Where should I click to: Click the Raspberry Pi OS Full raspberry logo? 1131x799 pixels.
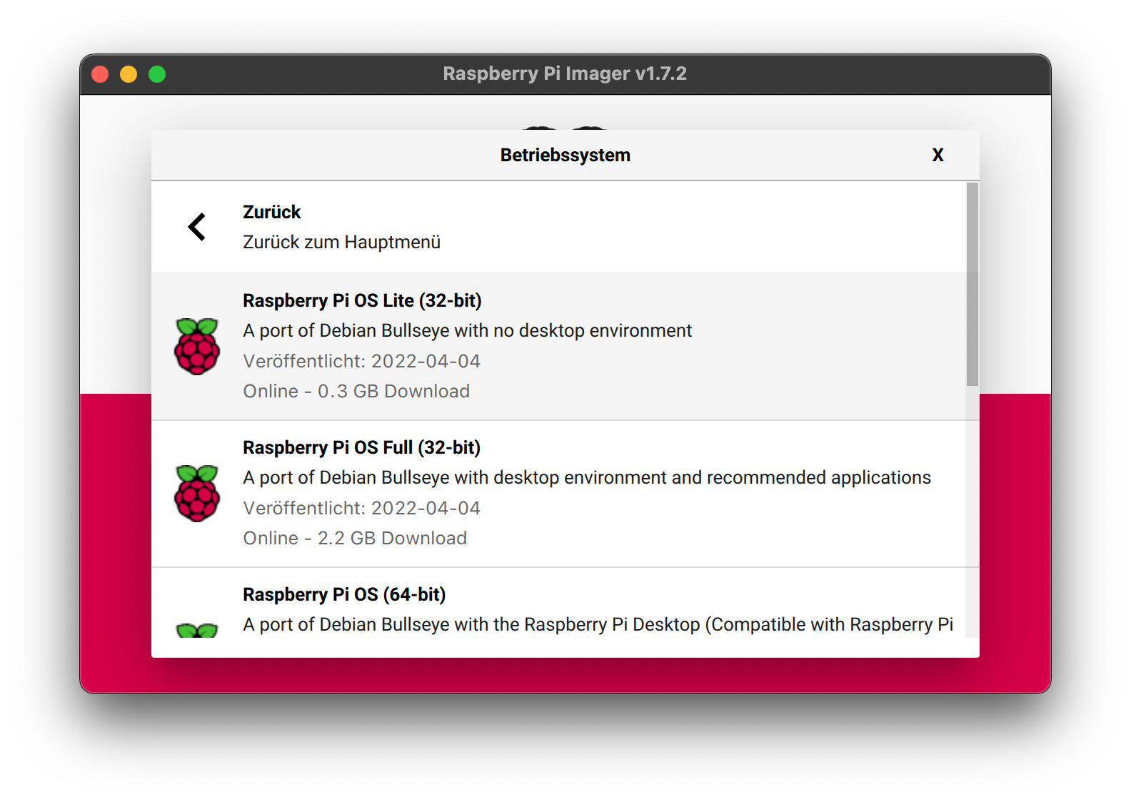[197, 494]
